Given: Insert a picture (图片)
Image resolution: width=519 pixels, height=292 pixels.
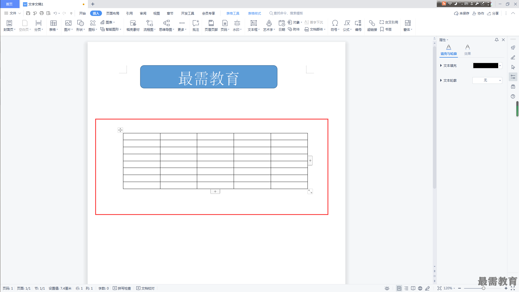Looking at the screenshot, I should point(68,26).
